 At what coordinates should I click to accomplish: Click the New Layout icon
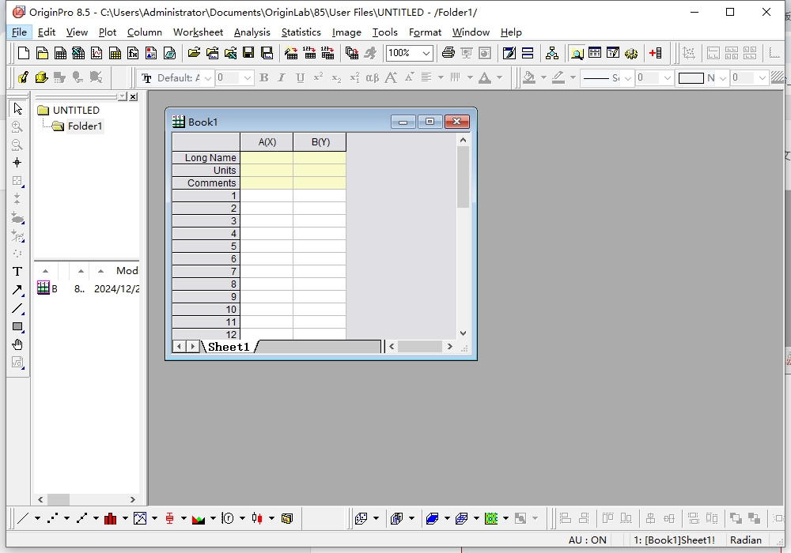[151, 53]
